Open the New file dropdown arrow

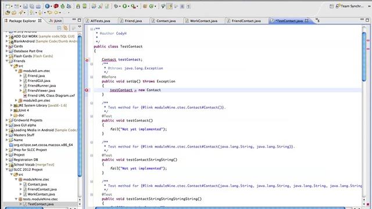pyautogui.click(x=12, y=6)
